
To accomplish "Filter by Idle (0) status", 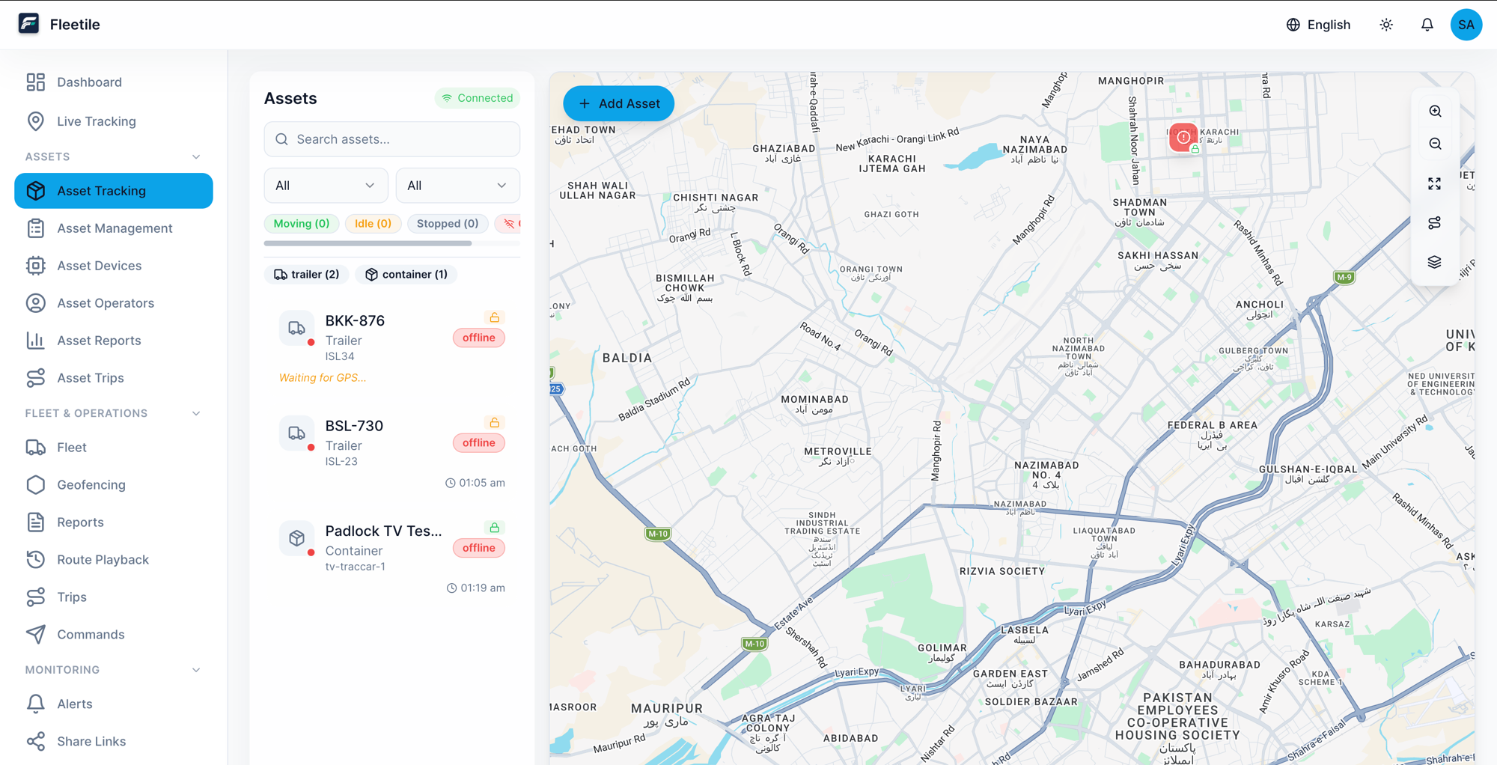I will [x=373, y=224].
